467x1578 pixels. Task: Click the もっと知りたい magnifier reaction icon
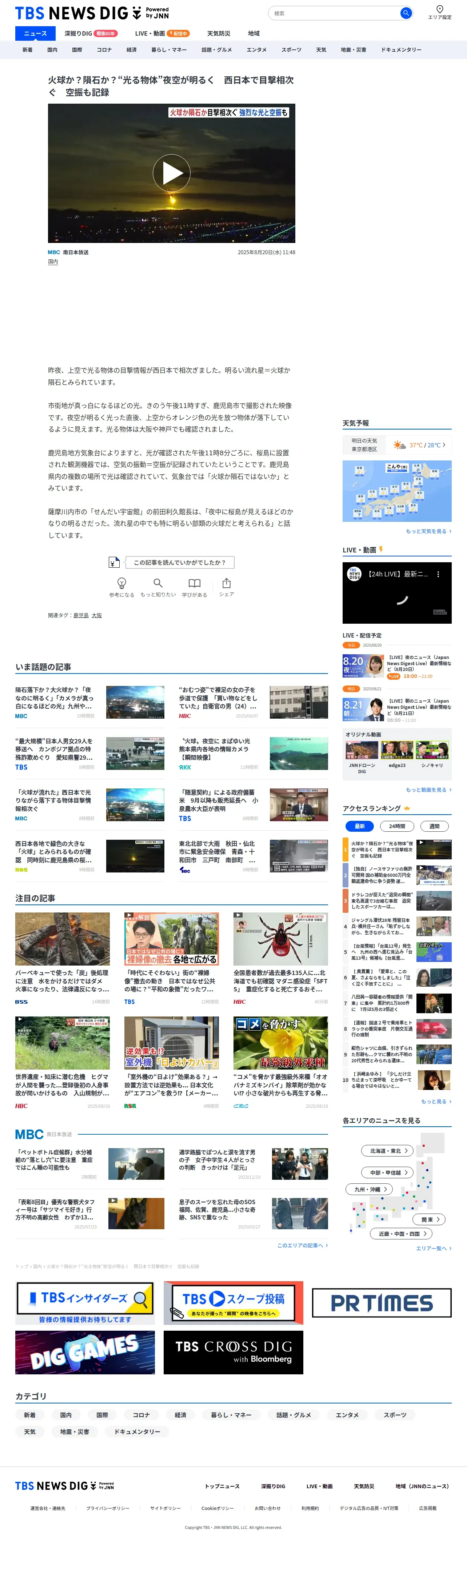[x=158, y=583]
